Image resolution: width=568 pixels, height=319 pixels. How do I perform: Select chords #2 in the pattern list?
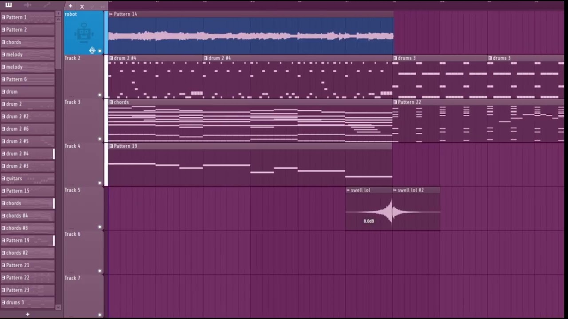point(28,253)
